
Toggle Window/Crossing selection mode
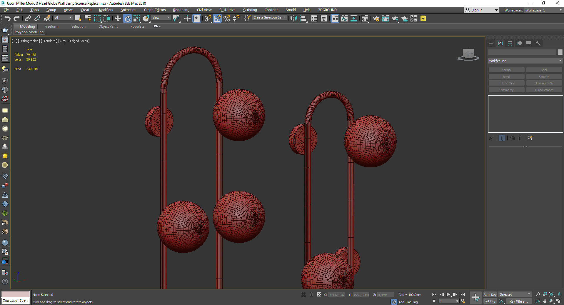(107, 19)
